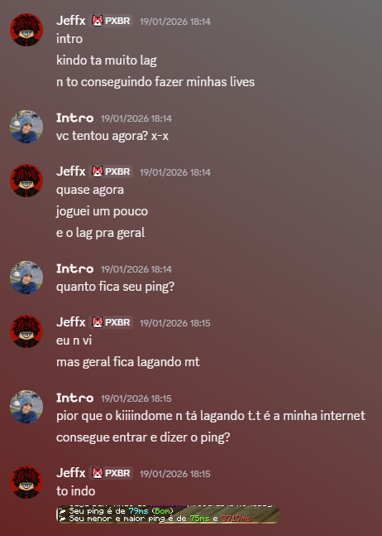Viewport: 382px width, 536px height.
Task: Select the message "n to conseguindo fazer minhas lives"
Action: tap(155, 82)
